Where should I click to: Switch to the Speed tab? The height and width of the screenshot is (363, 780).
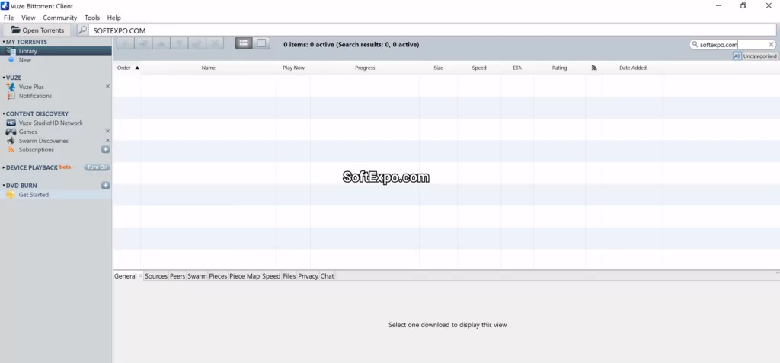pos(271,276)
